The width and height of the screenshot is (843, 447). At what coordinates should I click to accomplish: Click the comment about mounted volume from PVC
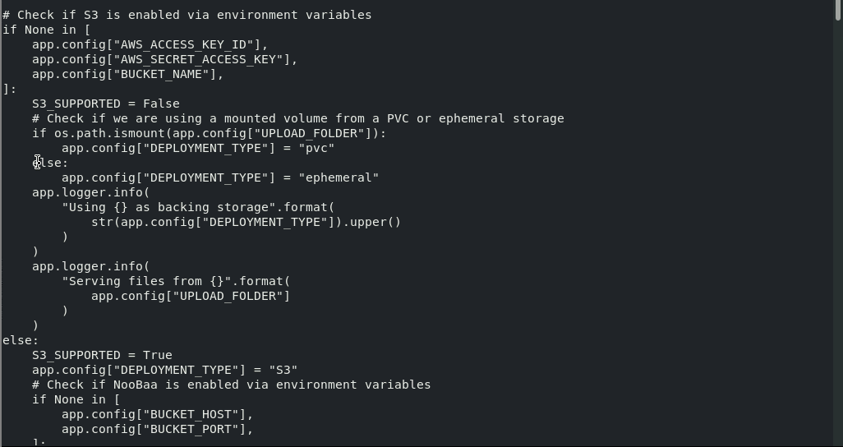point(297,118)
